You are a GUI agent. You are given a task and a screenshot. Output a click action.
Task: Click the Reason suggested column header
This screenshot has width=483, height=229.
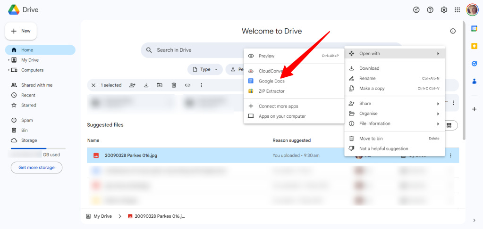292,140
